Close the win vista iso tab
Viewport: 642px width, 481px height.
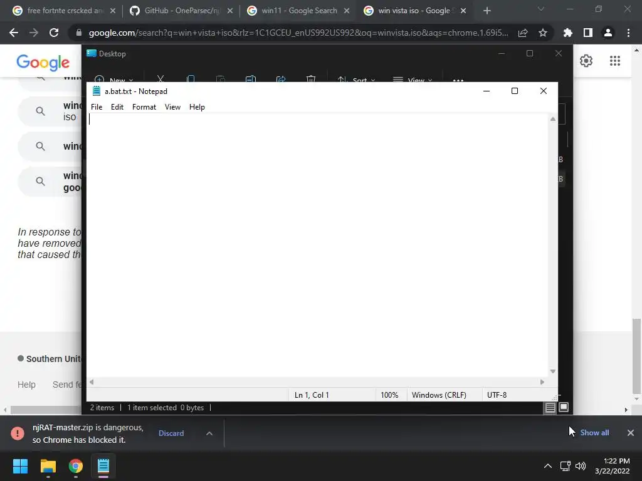[463, 11]
